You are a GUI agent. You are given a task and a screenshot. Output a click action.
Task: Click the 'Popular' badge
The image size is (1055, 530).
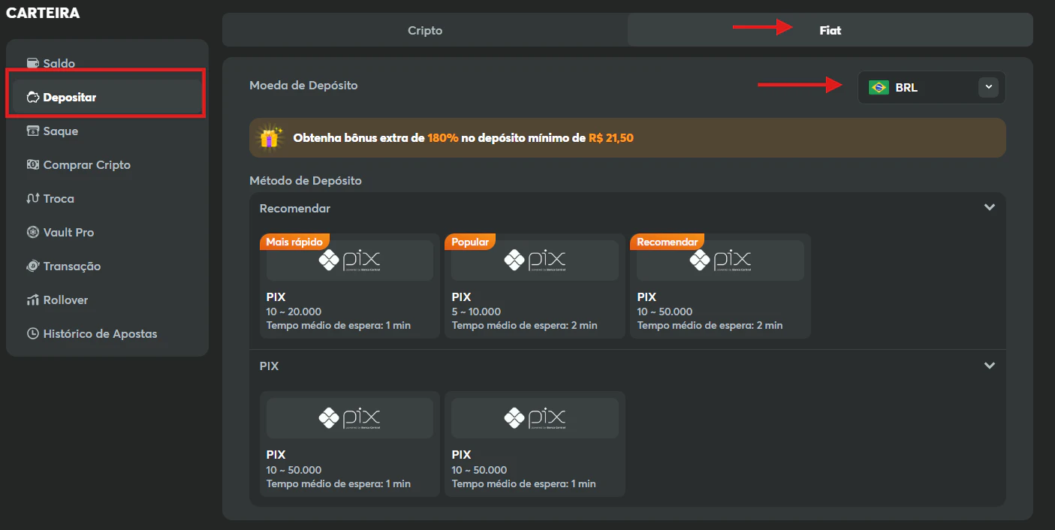[470, 242]
